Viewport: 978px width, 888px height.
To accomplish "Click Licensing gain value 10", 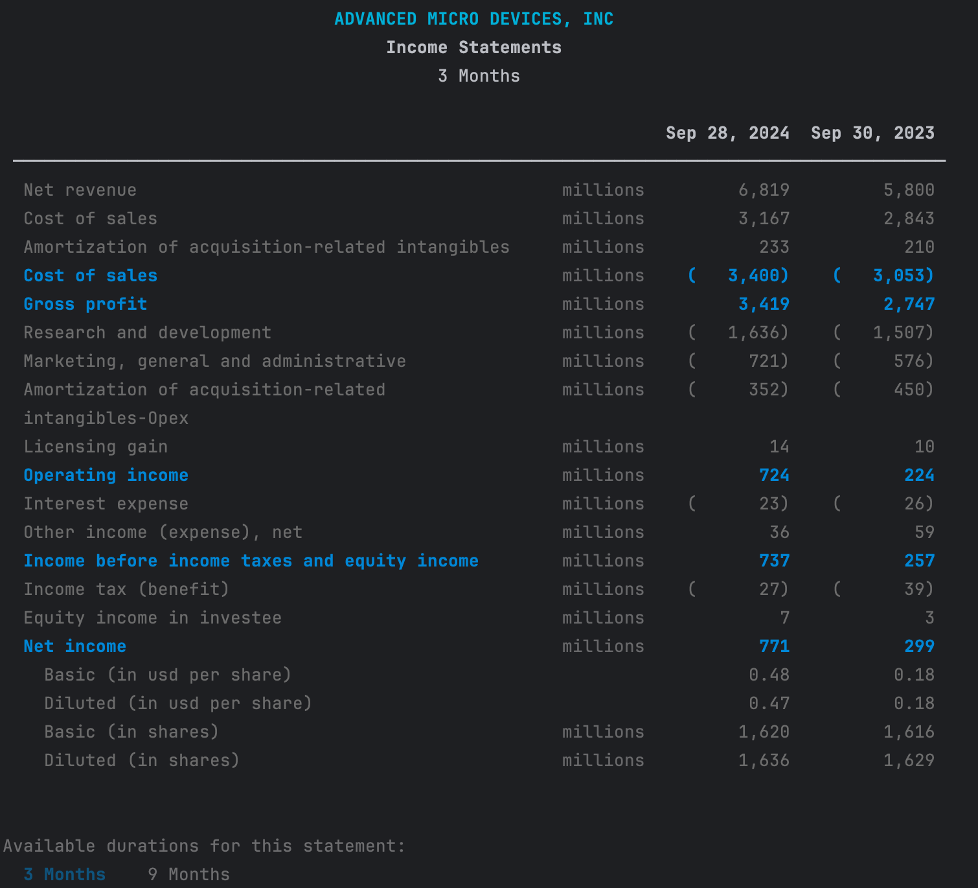I will click(924, 447).
